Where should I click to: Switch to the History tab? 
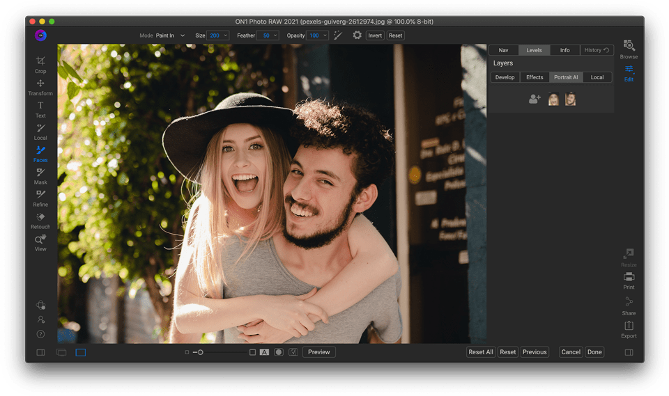[x=597, y=50]
